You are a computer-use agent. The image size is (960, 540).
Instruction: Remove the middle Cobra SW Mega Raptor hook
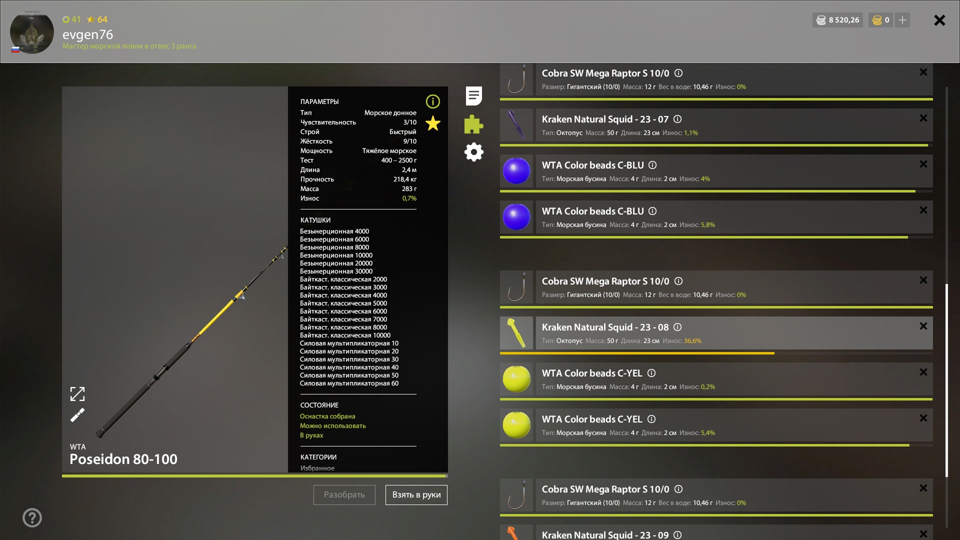pyautogui.click(x=923, y=280)
